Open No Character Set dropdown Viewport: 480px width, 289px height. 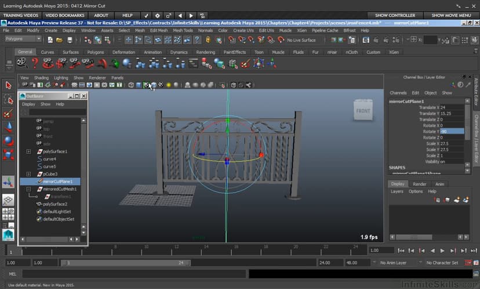pyautogui.click(x=442, y=263)
